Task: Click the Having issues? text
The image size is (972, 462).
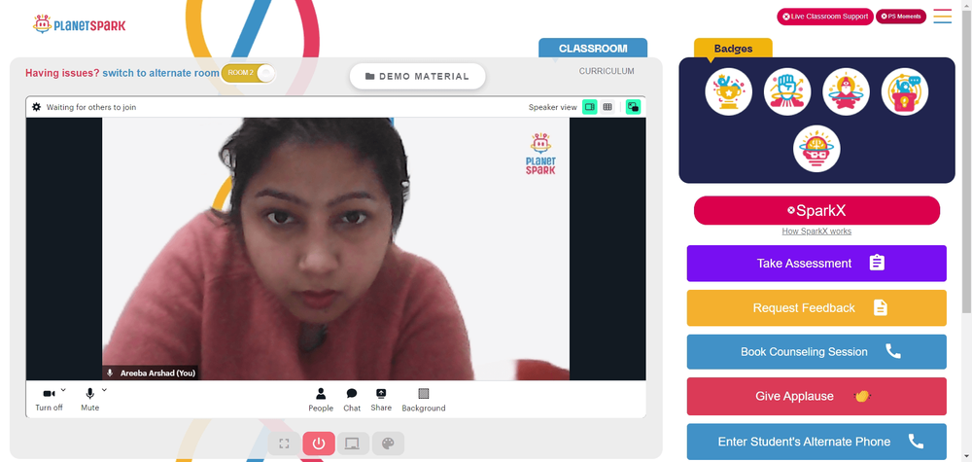Action: [62, 73]
